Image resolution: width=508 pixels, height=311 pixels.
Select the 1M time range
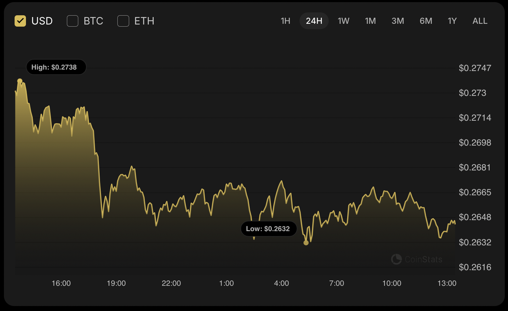point(371,21)
